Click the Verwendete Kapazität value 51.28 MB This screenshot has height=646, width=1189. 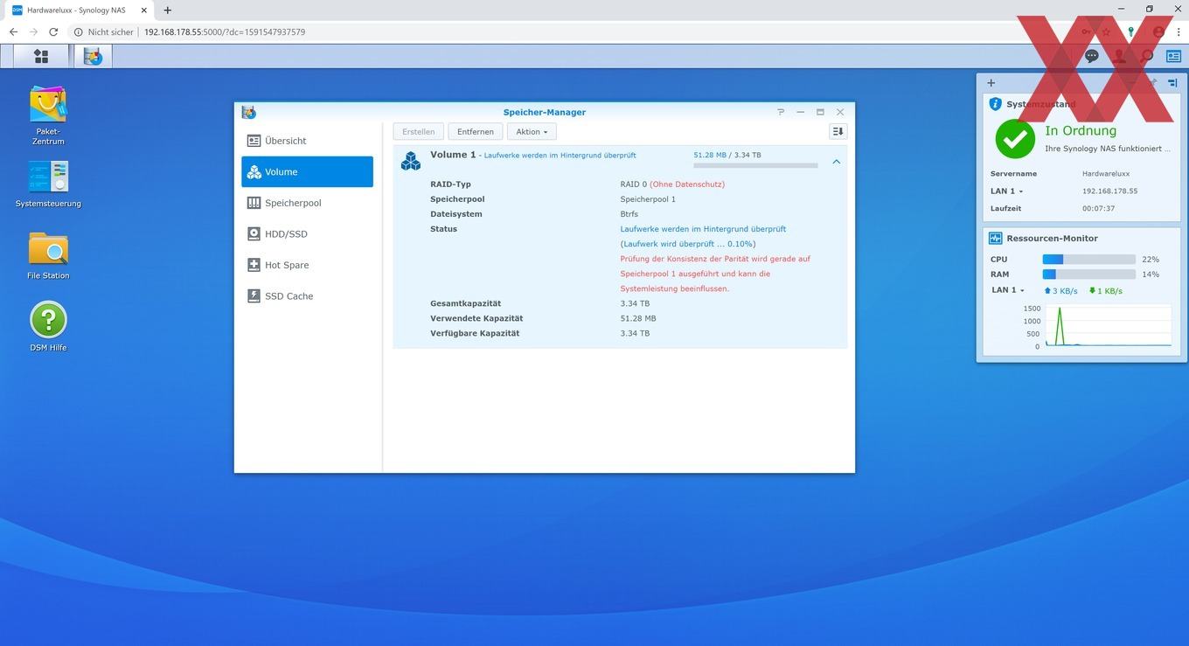pos(638,318)
